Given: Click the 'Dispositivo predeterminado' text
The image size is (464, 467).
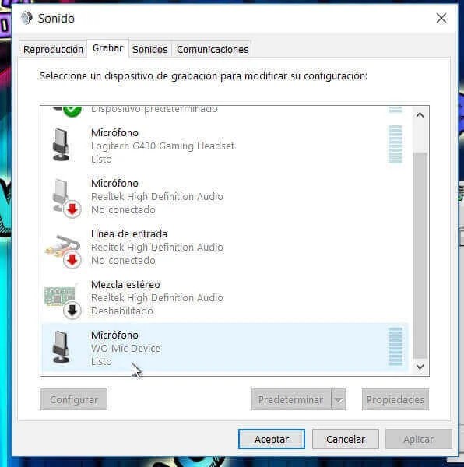Looking at the screenshot, I should pyautogui.click(x=154, y=109).
